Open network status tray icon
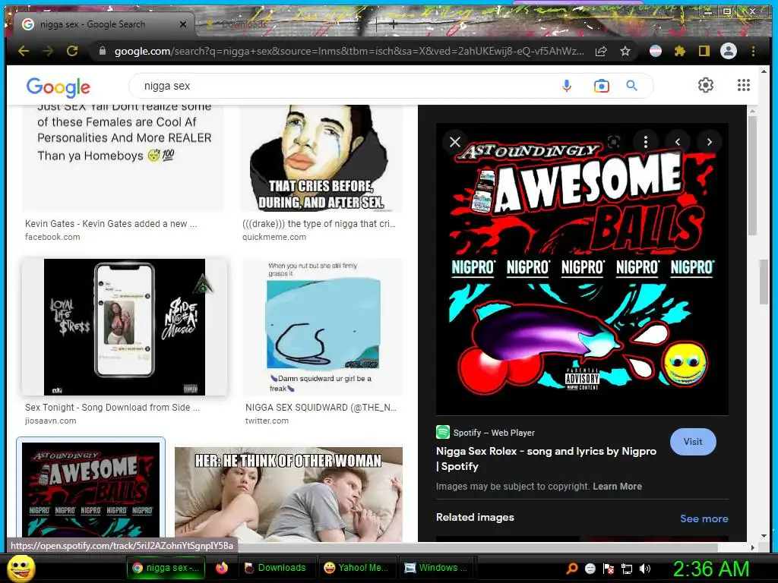 pyautogui.click(x=627, y=569)
